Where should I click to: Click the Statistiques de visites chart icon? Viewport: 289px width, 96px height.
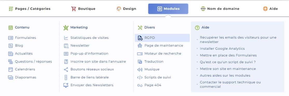click(x=66, y=38)
